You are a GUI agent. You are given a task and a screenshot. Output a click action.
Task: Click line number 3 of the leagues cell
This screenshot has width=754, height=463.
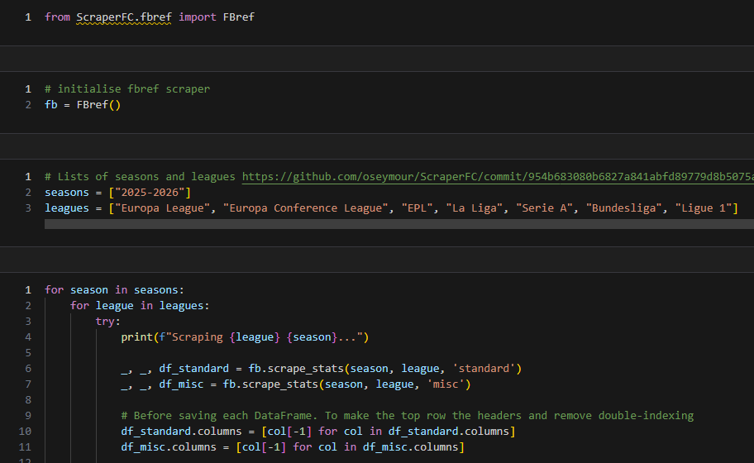click(x=28, y=208)
